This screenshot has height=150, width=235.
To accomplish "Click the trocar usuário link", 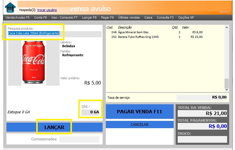I will [x=47, y=10].
